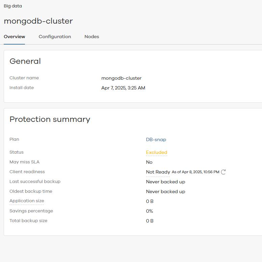Click the mongodb-cluster page title

(x=38, y=21)
